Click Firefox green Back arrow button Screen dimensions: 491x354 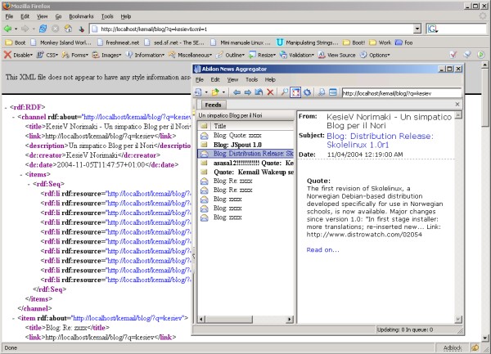[7, 29]
